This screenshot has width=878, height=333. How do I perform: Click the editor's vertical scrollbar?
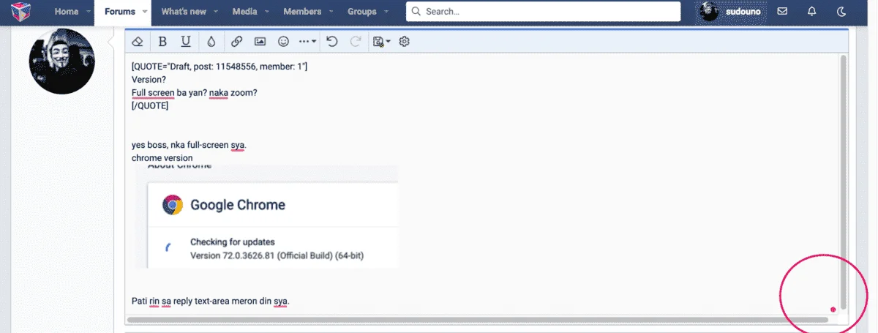click(x=843, y=181)
